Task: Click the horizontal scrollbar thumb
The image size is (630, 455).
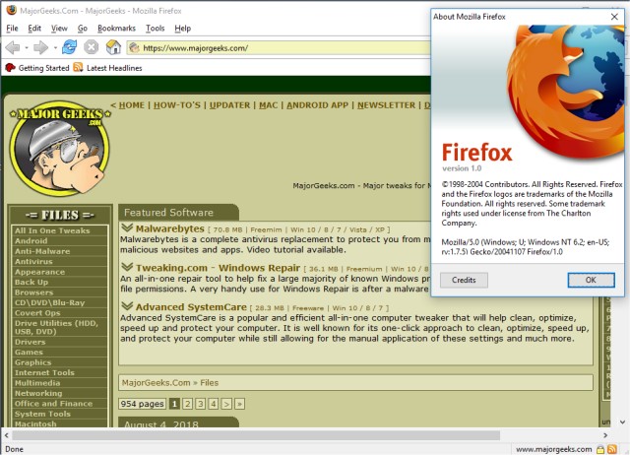Action: (256, 435)
